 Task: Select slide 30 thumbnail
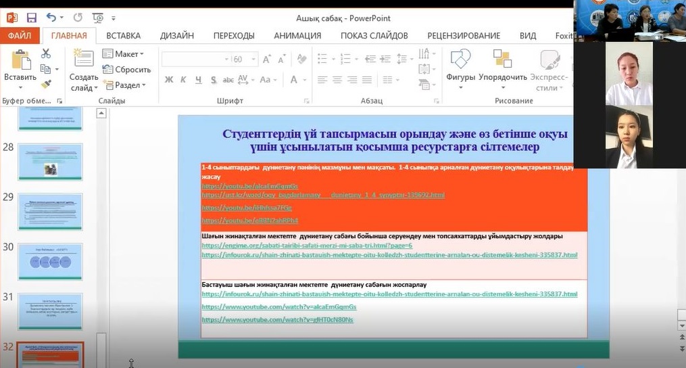coord(50,261)
